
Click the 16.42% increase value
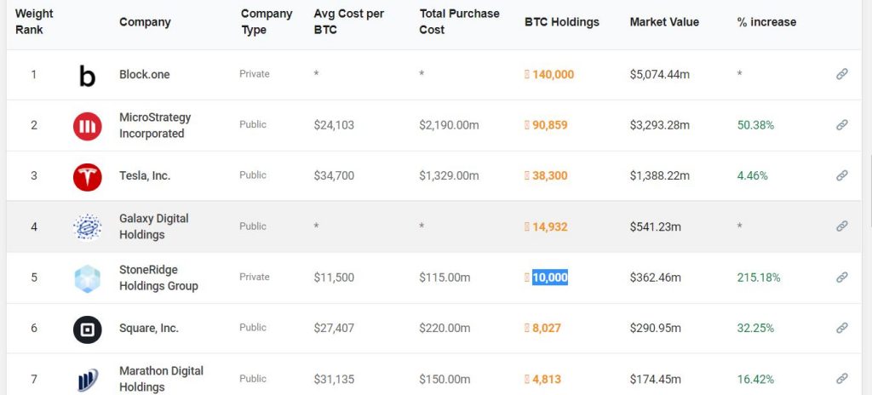coord(755,380)
